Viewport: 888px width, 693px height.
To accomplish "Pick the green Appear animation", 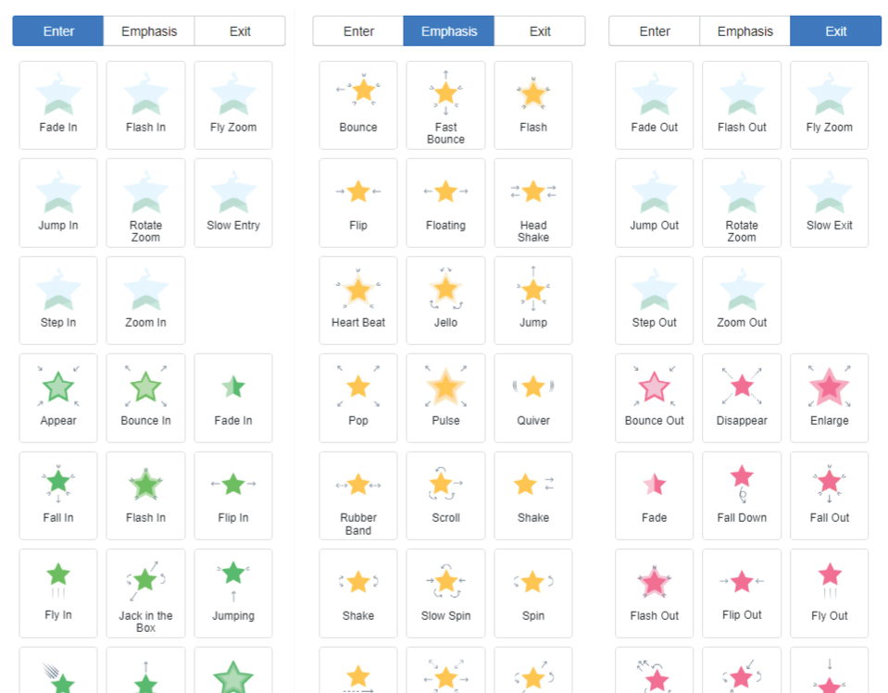I will tap(58, 398).
